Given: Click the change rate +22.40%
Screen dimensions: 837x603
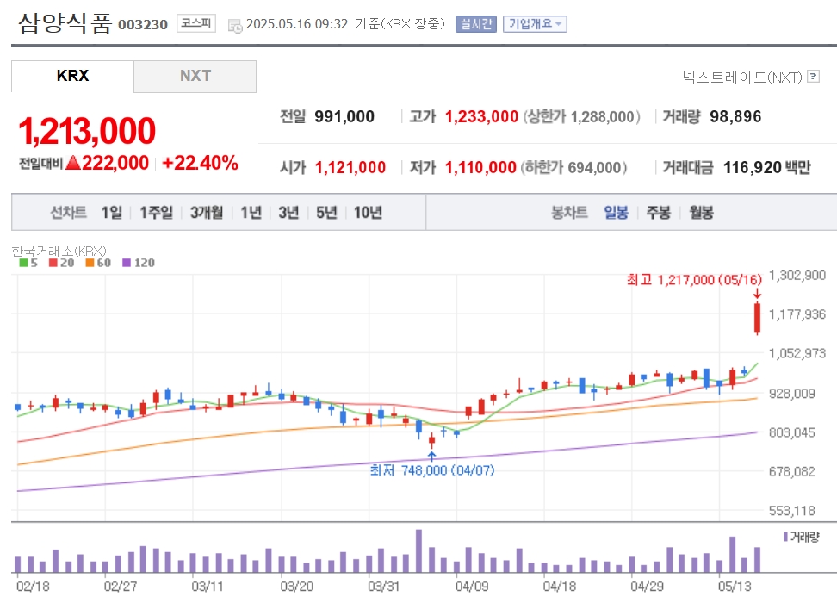Looking at the screenshot, I should pos(200,163).
